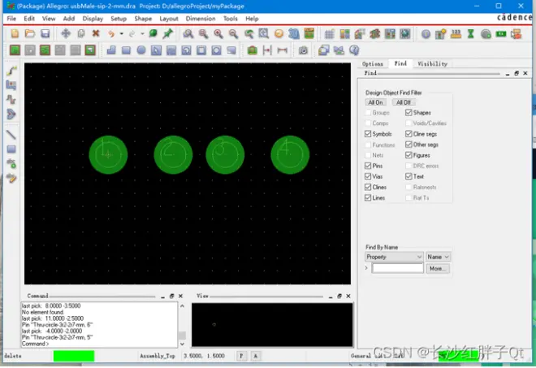Click the Find By Name text field
The height and width of the screenshot is (368, 536).
point(398,268)
